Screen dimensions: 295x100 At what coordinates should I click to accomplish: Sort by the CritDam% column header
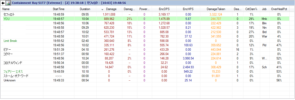tap(251, 9)
